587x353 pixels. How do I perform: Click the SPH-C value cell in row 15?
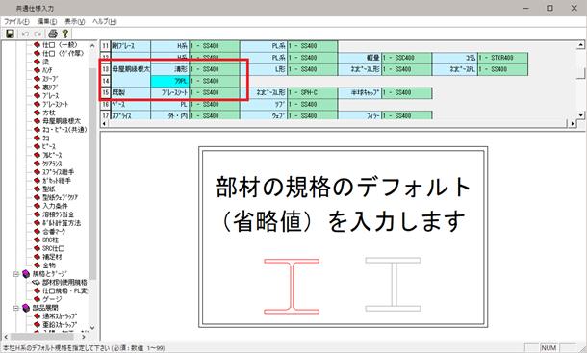(312, 92)
